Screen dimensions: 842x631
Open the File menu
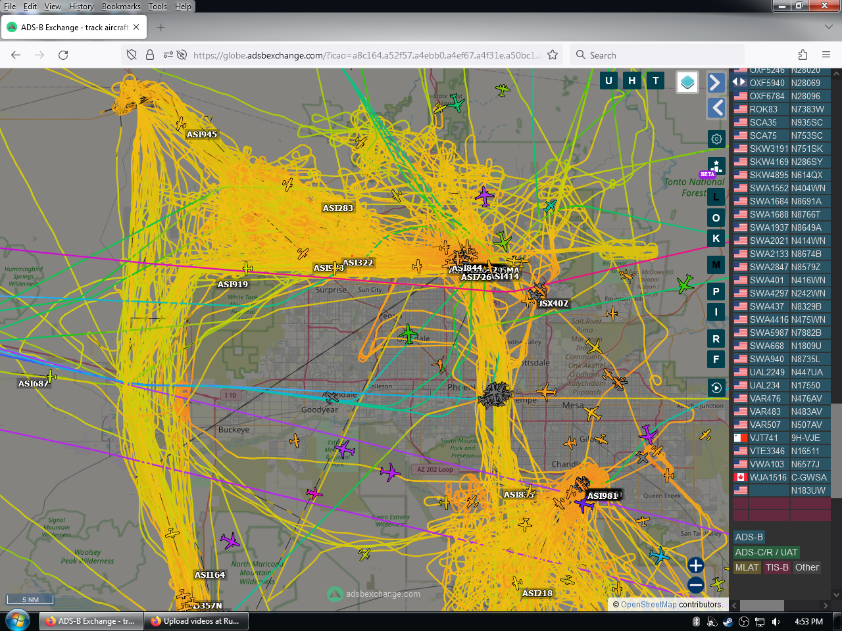coord(10,7)
